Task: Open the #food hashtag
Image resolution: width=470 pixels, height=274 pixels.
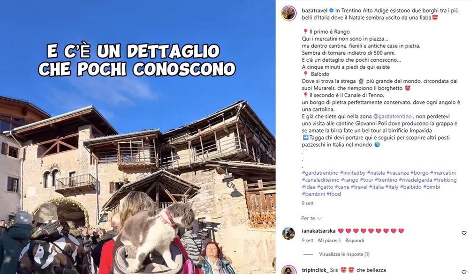Action: click(x=334, y=194)
